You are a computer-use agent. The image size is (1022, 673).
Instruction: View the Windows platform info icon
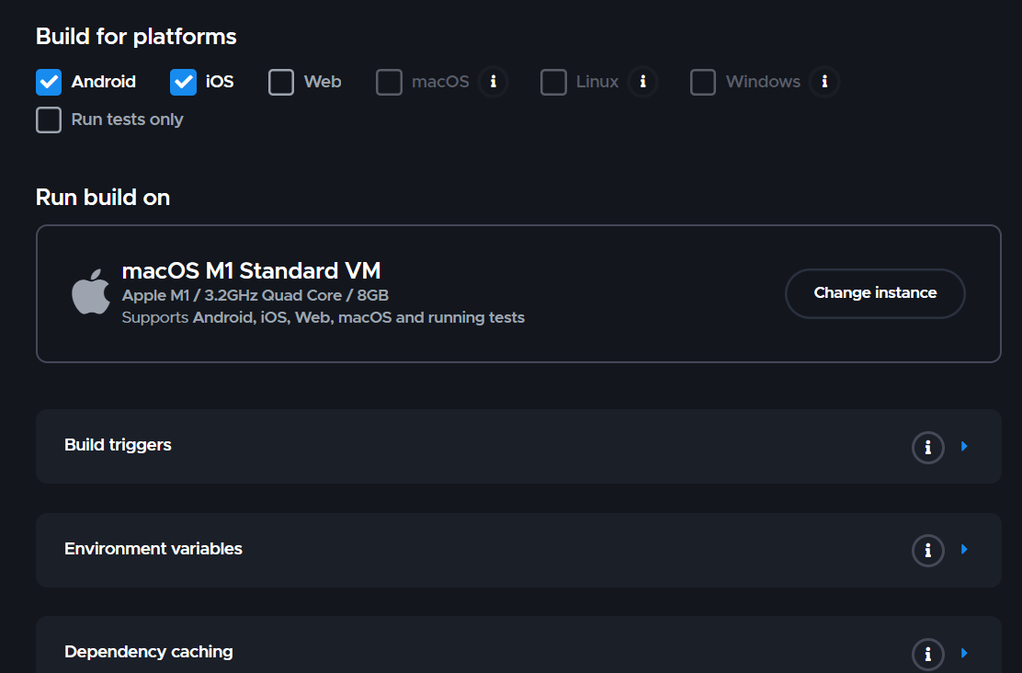824,82
